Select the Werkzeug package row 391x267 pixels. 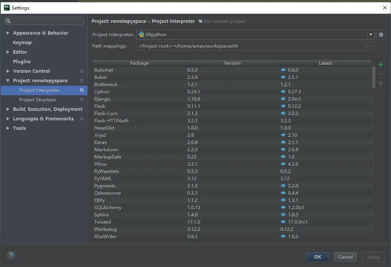tap(232, 229)
